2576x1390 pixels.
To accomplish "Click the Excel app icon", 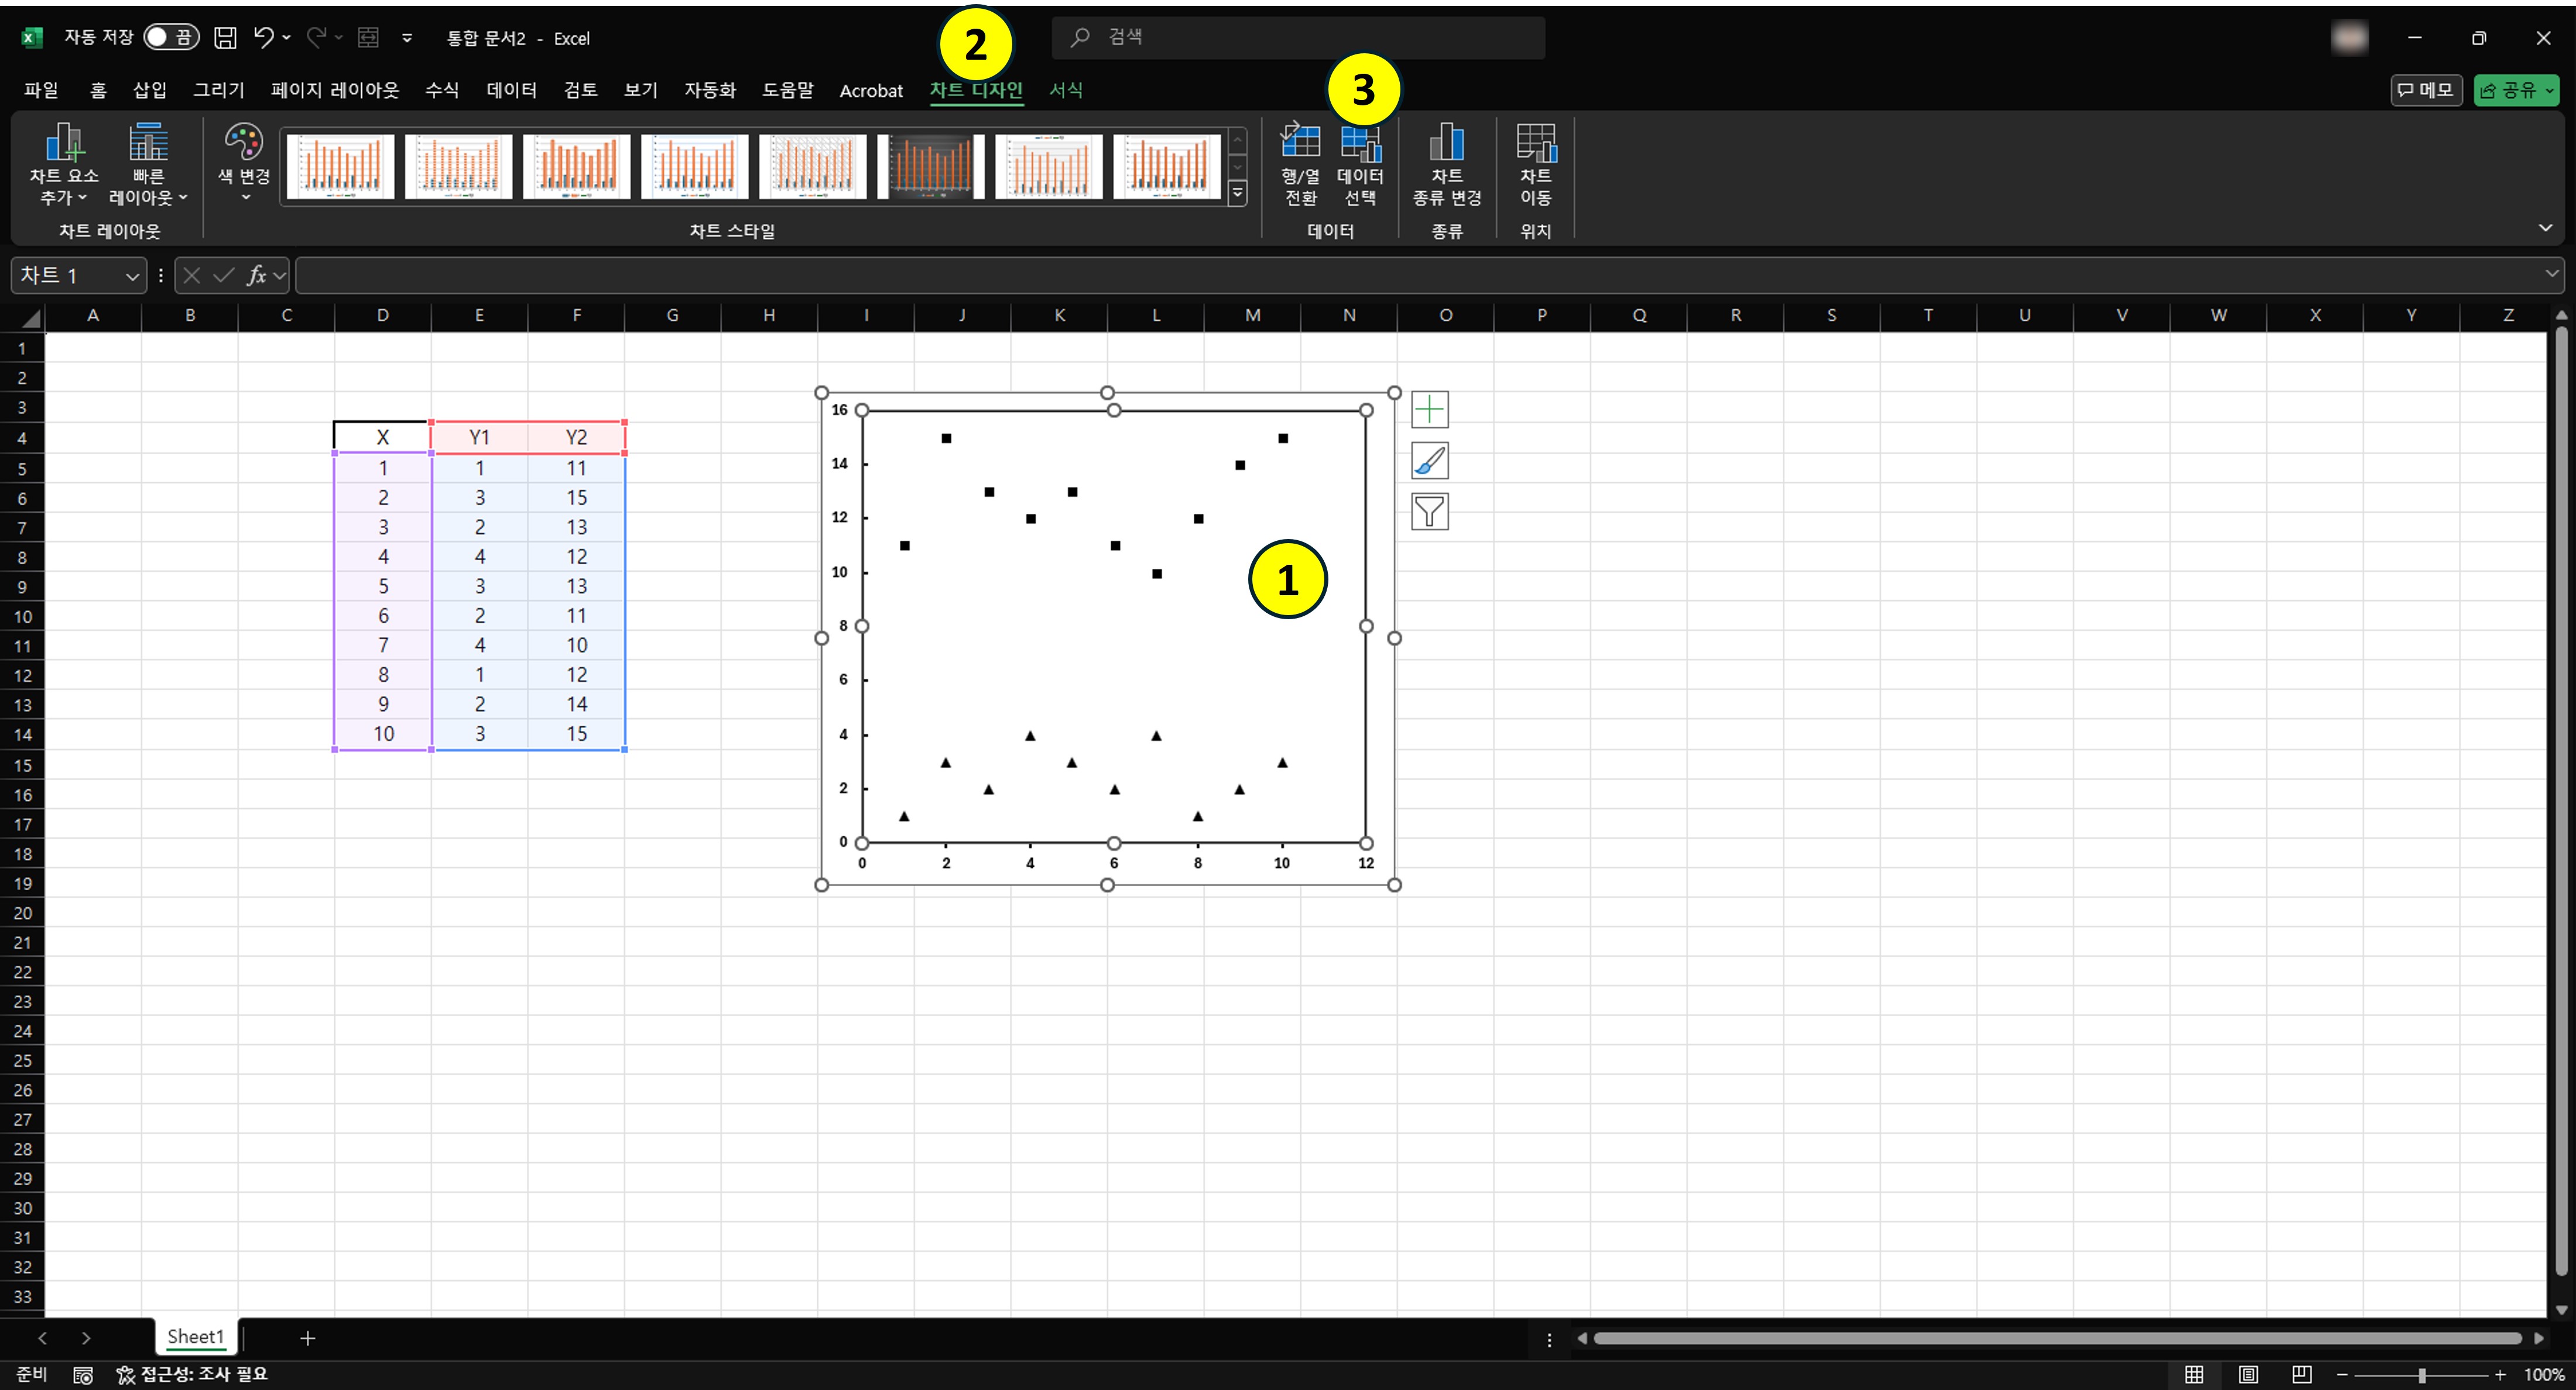I will click(x=32, y=38).
